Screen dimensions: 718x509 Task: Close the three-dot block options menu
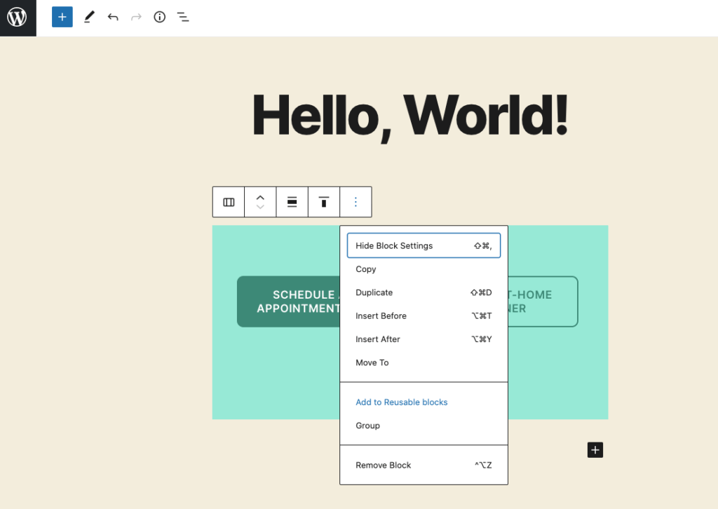(355, 202)
